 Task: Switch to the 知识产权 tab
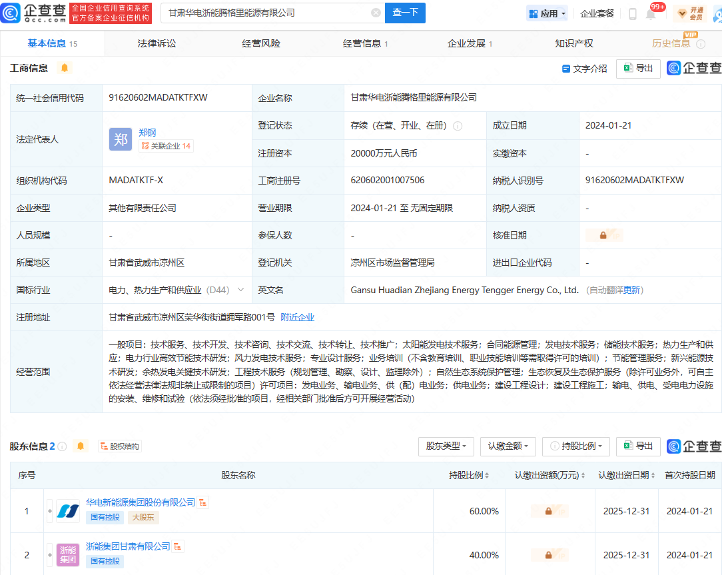[573, 43]
